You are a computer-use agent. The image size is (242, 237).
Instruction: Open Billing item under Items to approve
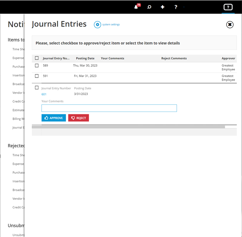click(18, 119)
